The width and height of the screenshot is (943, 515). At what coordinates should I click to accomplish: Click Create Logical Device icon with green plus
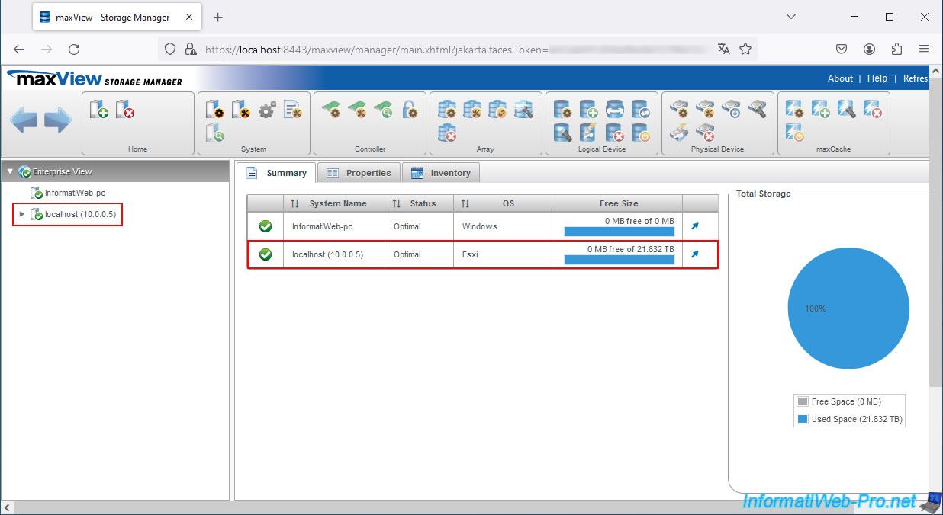click(588, 110)
